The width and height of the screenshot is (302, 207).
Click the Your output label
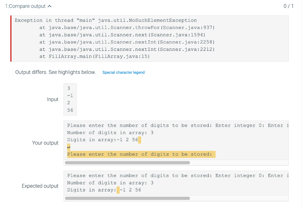pyautogui.click(x=45, y=143)
